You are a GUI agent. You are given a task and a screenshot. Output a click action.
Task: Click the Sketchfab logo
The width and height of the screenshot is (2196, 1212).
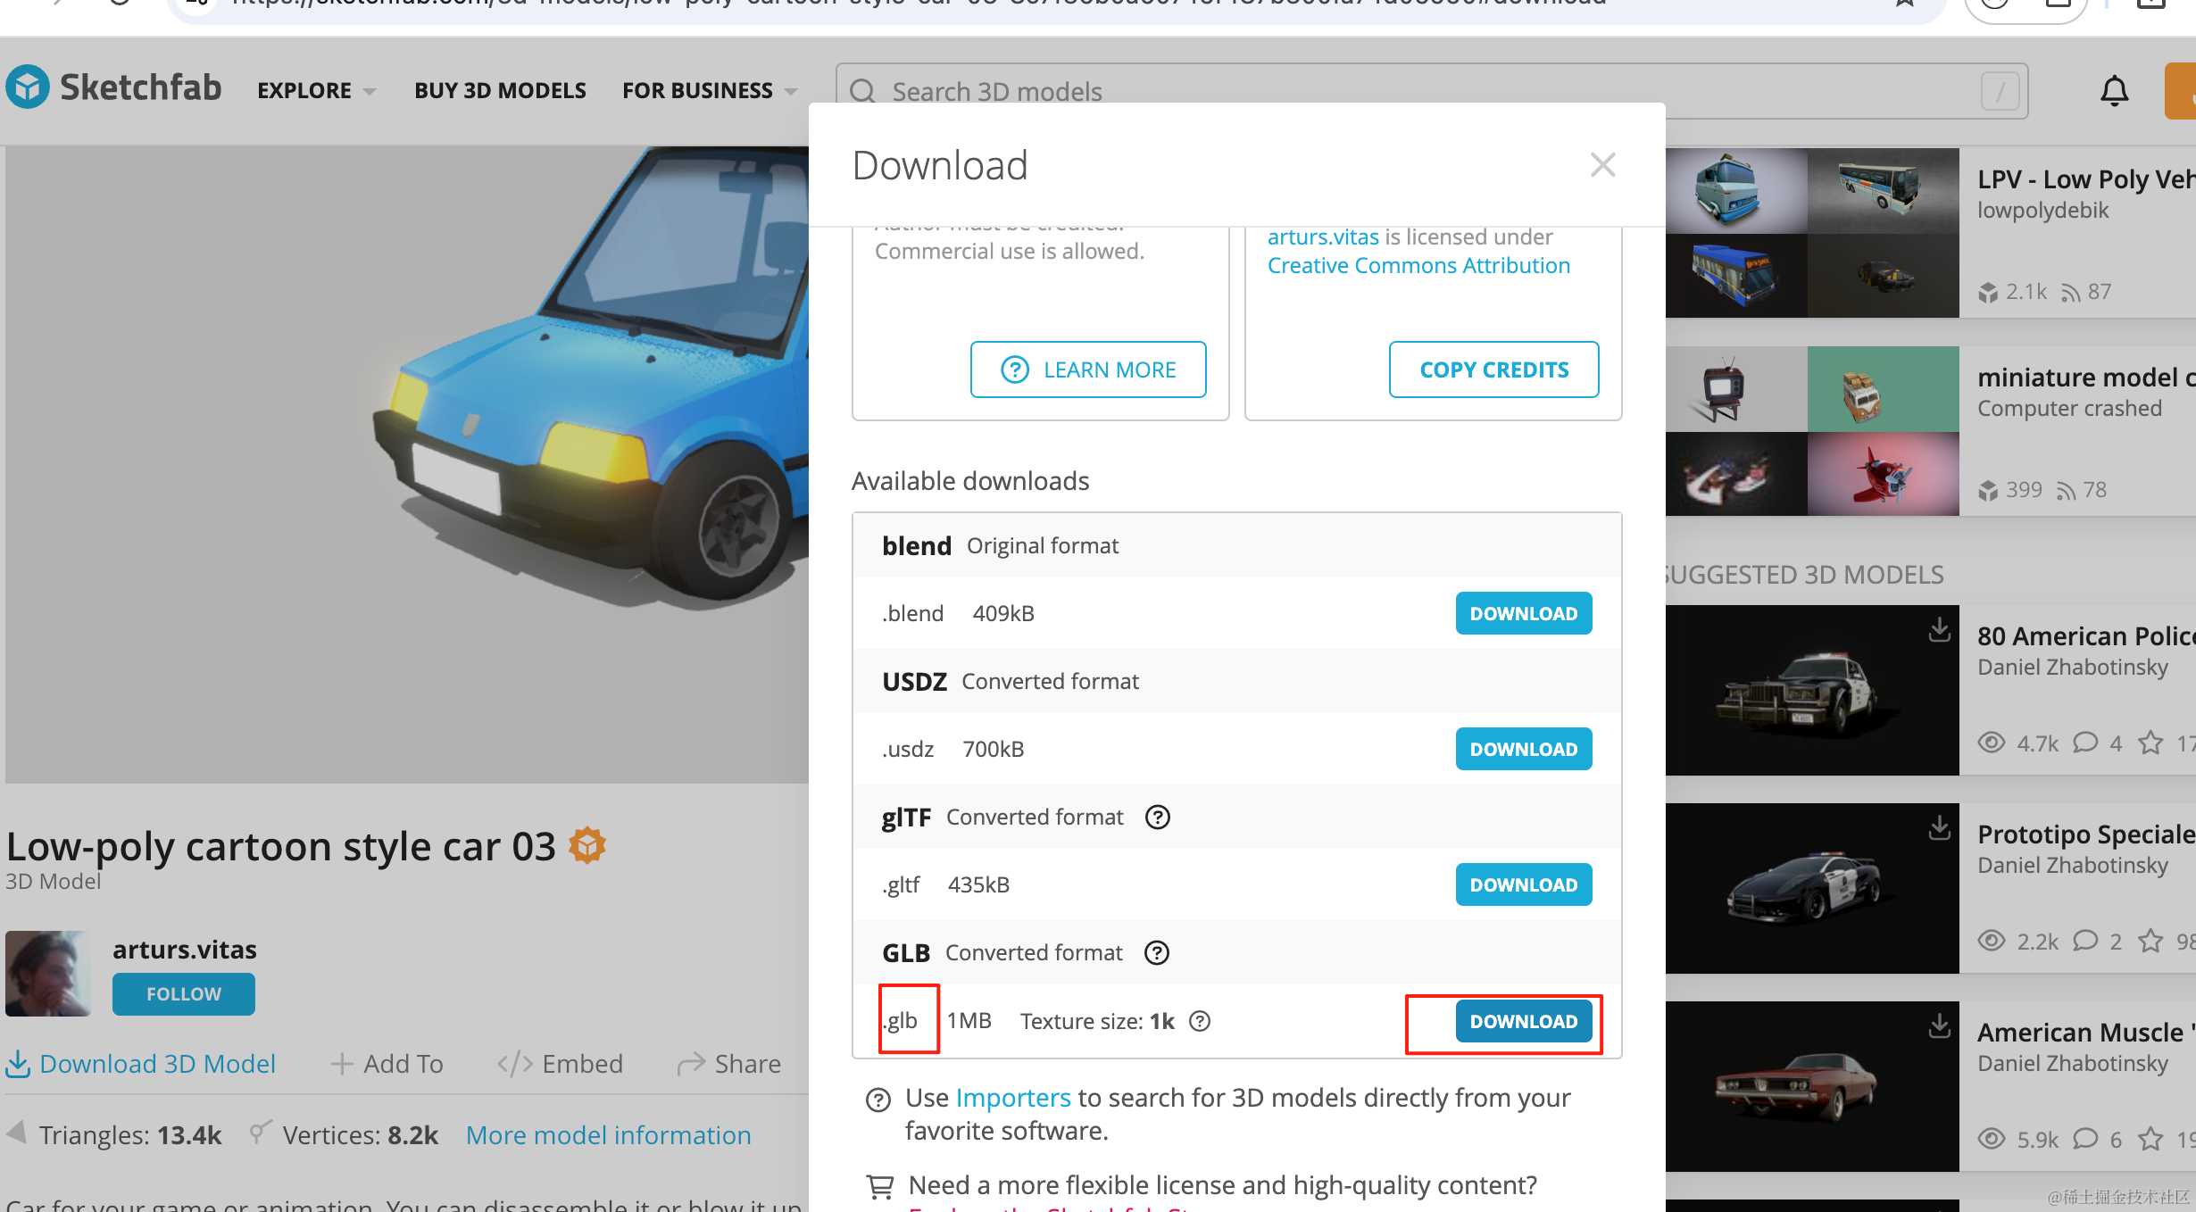coord(113,88)
